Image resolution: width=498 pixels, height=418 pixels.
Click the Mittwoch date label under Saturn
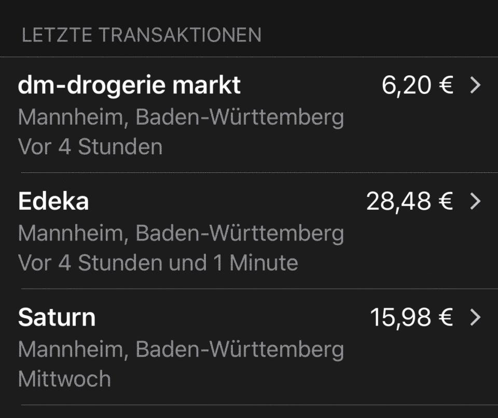click(64, 379)
